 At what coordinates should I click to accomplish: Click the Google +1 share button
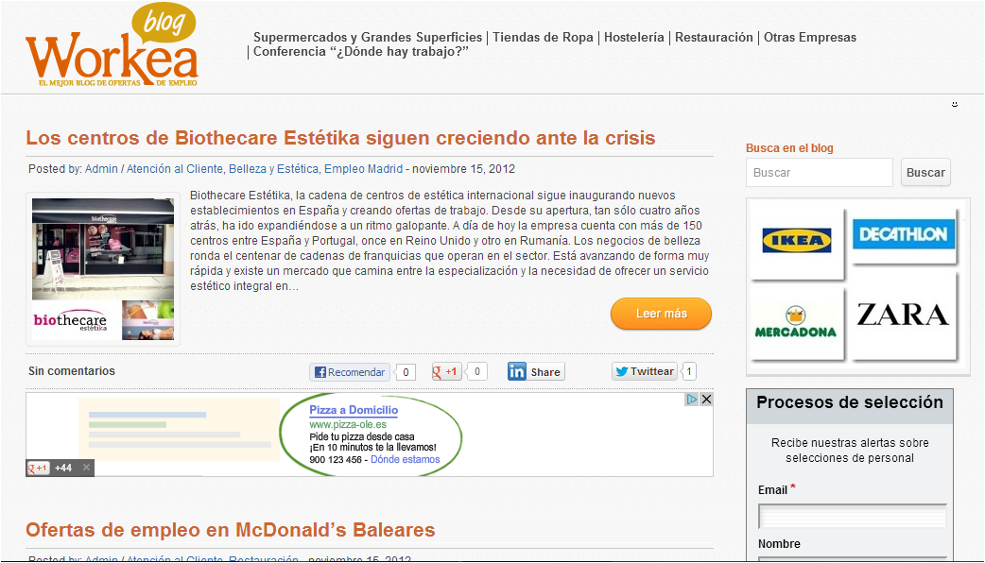coord(446,371)
